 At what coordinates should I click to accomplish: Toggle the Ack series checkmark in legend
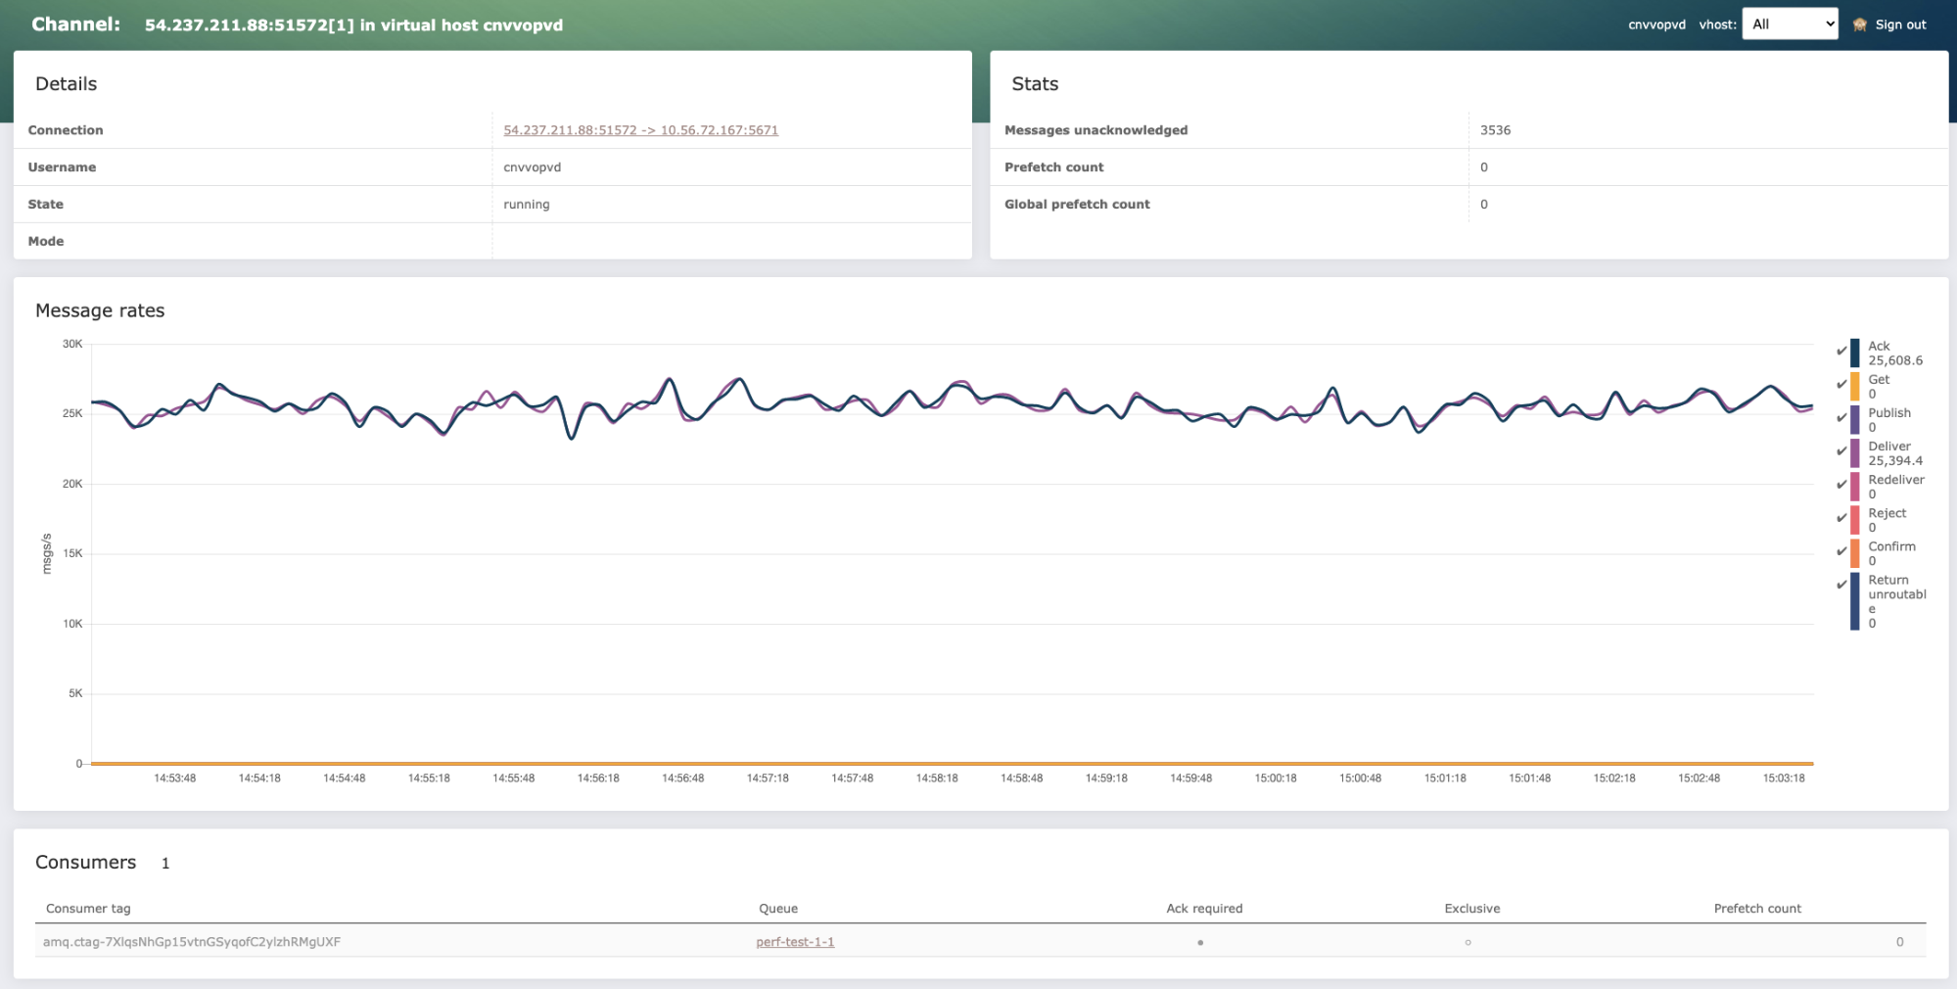(x=1841, y=352)
